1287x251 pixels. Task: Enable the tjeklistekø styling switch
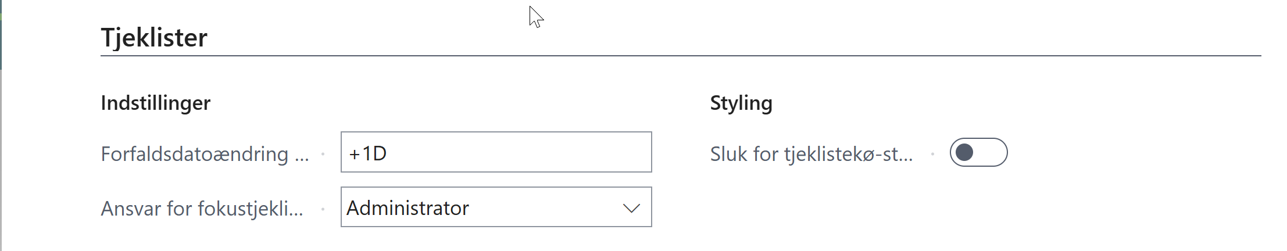tap(978, 152)
